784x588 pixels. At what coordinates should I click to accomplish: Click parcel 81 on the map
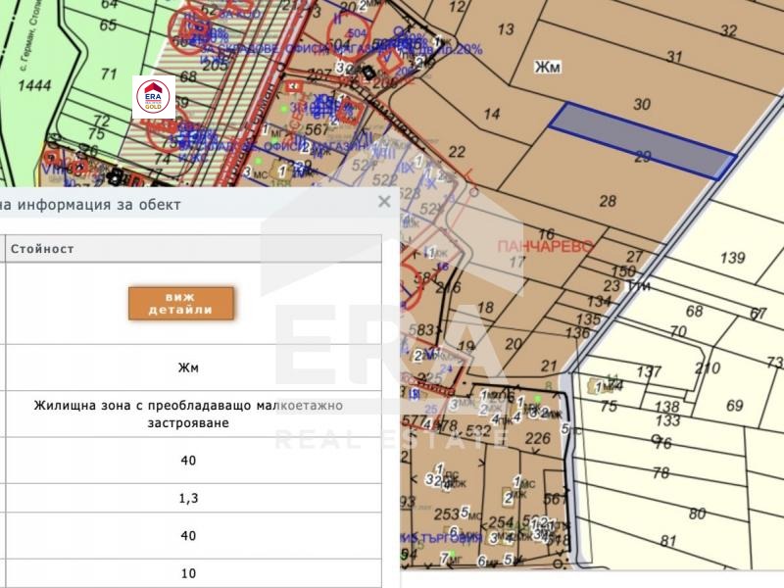coord(668,540)
